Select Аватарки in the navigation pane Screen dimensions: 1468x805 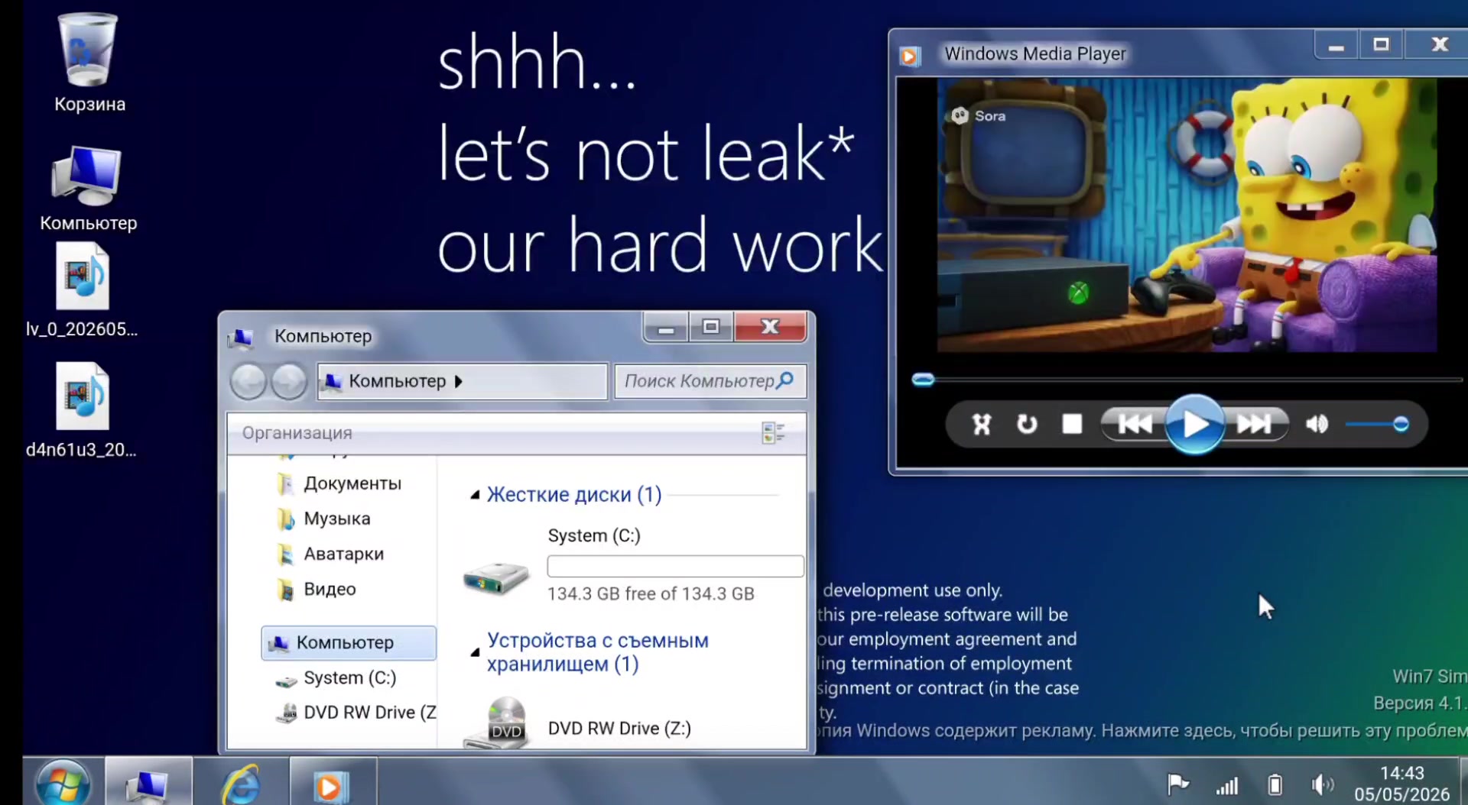pyautogui.click(x=344, y=554)
